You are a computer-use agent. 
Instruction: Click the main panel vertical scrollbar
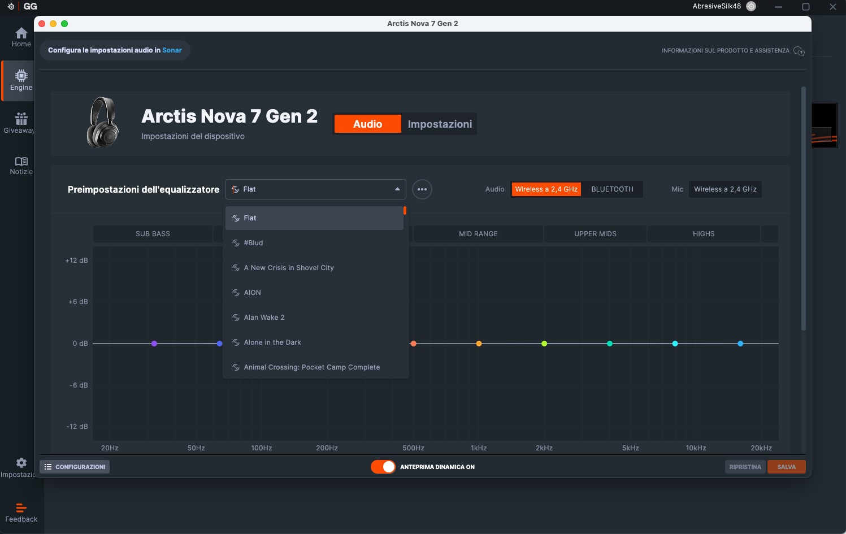click(x=803, y=209)
